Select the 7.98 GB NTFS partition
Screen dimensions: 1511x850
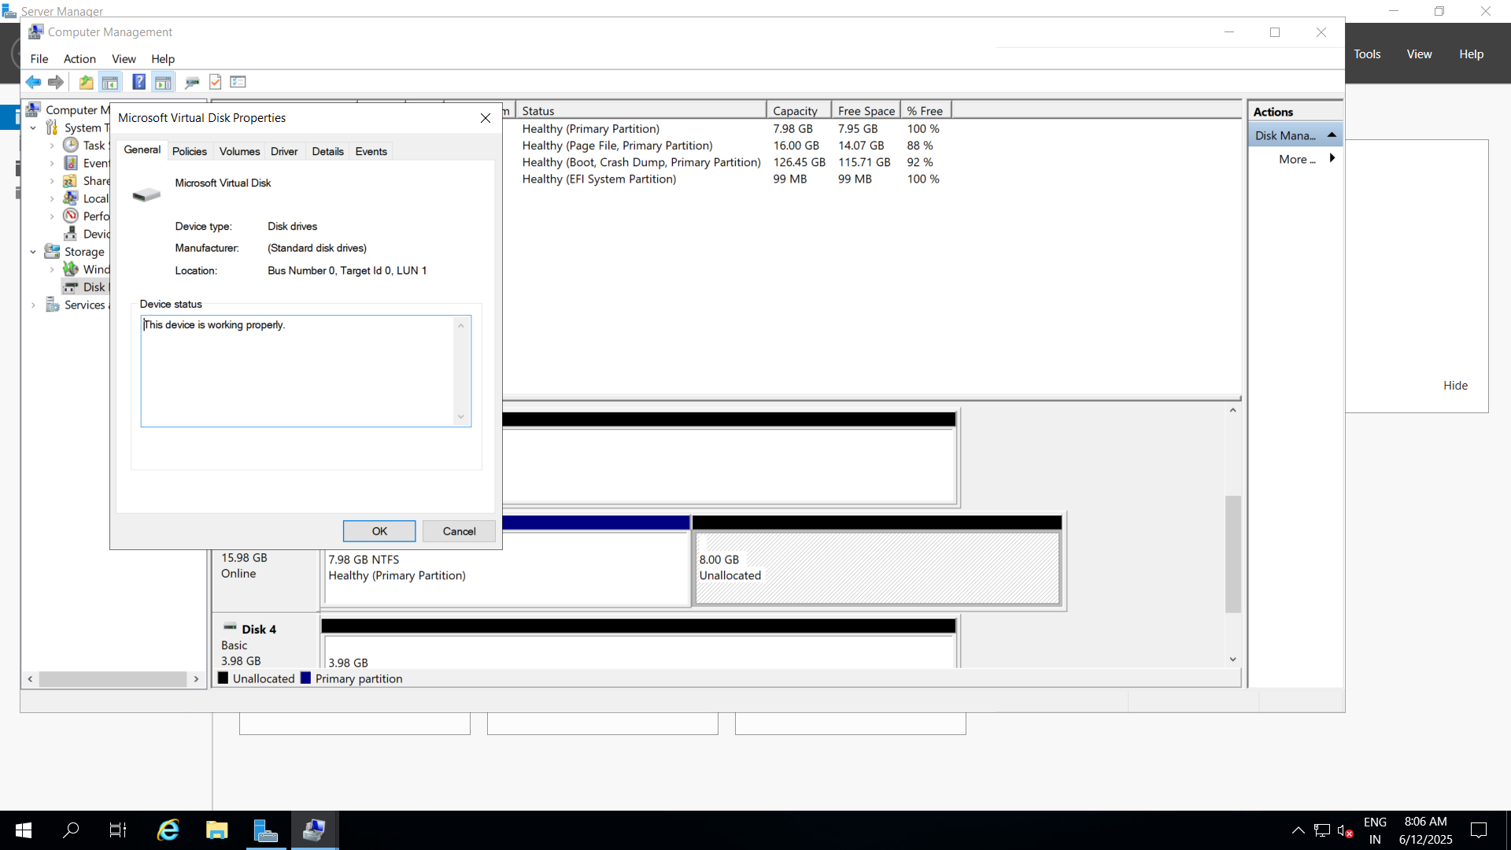(x=507, y=568)
